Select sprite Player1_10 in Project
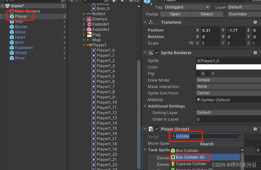The width and height of the screenshot is (261, 170). 107,102
